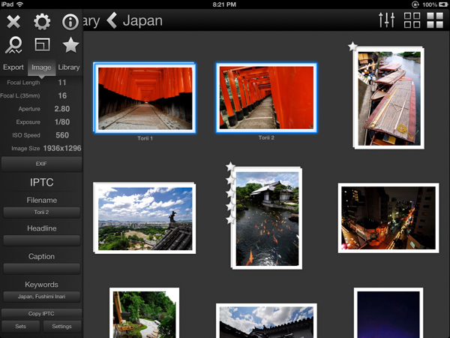The image size is (450, 338).
Task: Open settings via the gear icon
Action: point(42,21)
